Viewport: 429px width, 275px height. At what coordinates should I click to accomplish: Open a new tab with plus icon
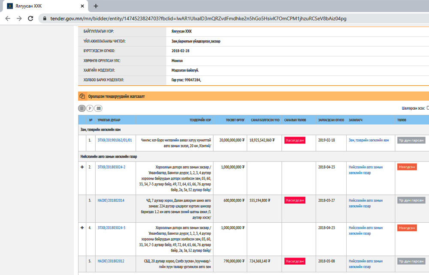point(96,6)
